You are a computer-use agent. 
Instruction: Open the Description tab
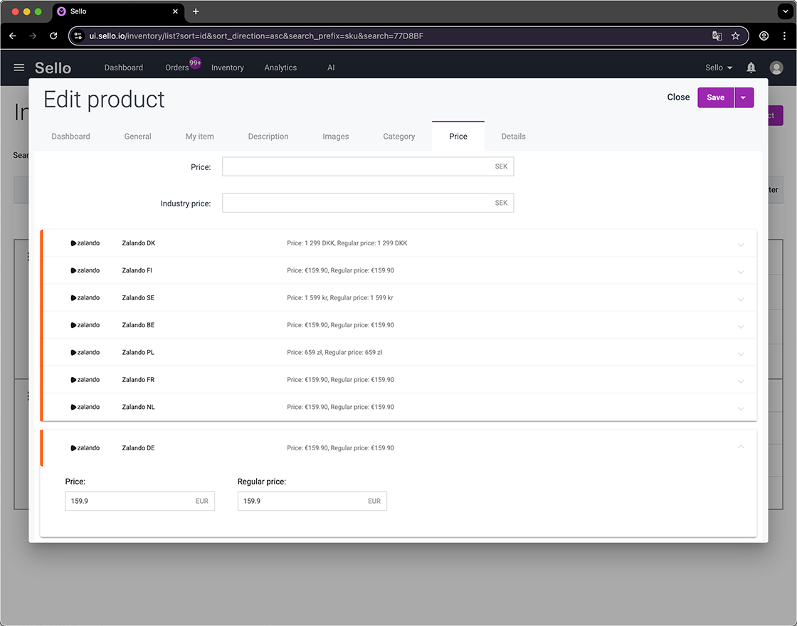(268, 136)
